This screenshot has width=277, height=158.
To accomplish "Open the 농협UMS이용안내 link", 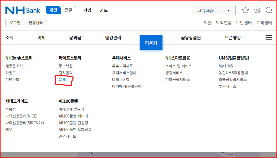I will pos(233,73).
